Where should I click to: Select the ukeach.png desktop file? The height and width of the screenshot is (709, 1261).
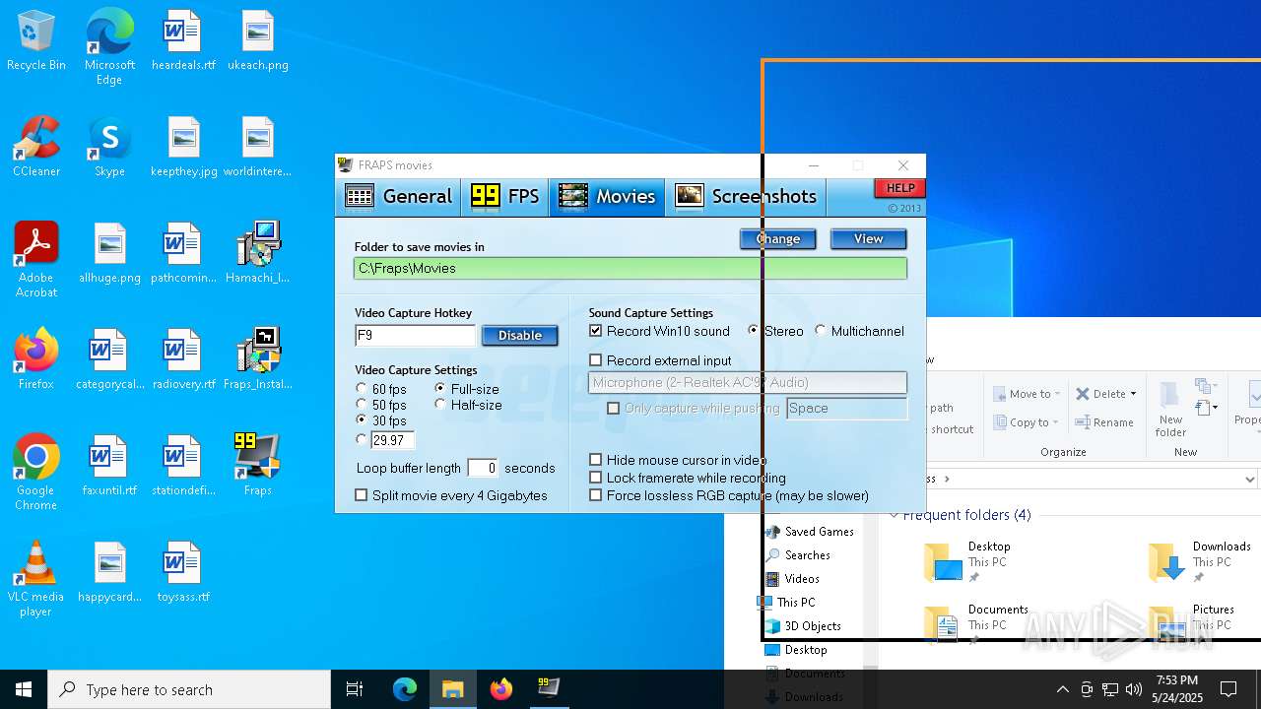coord(258,41)
